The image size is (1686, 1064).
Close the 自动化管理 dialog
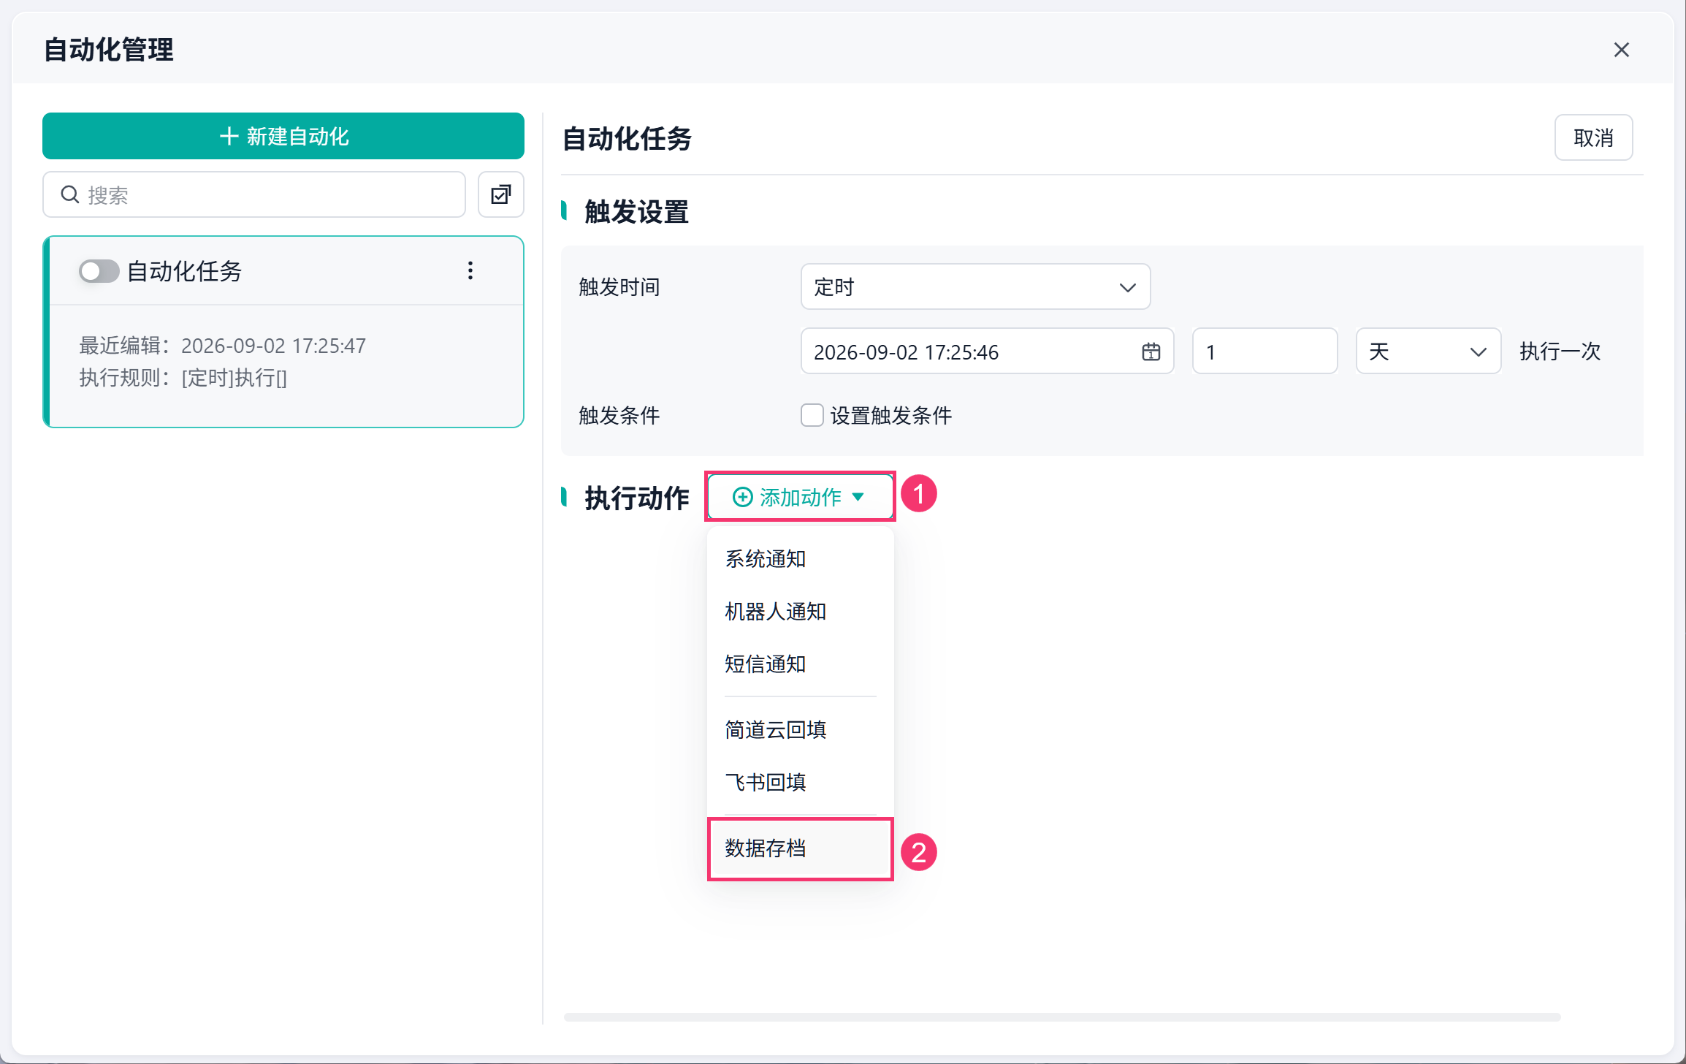1621,50
